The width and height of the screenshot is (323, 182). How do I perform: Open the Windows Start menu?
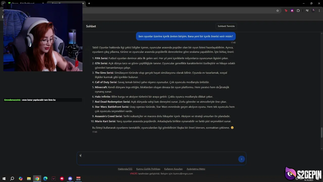[4, 179]
